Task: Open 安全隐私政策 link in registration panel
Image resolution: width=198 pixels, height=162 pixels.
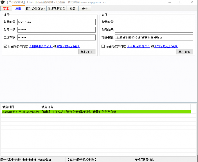Action: (68, 46)
